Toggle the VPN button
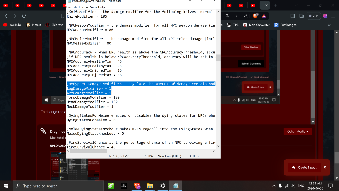Screen dimensions: 339x191 [x=314, y=16]
